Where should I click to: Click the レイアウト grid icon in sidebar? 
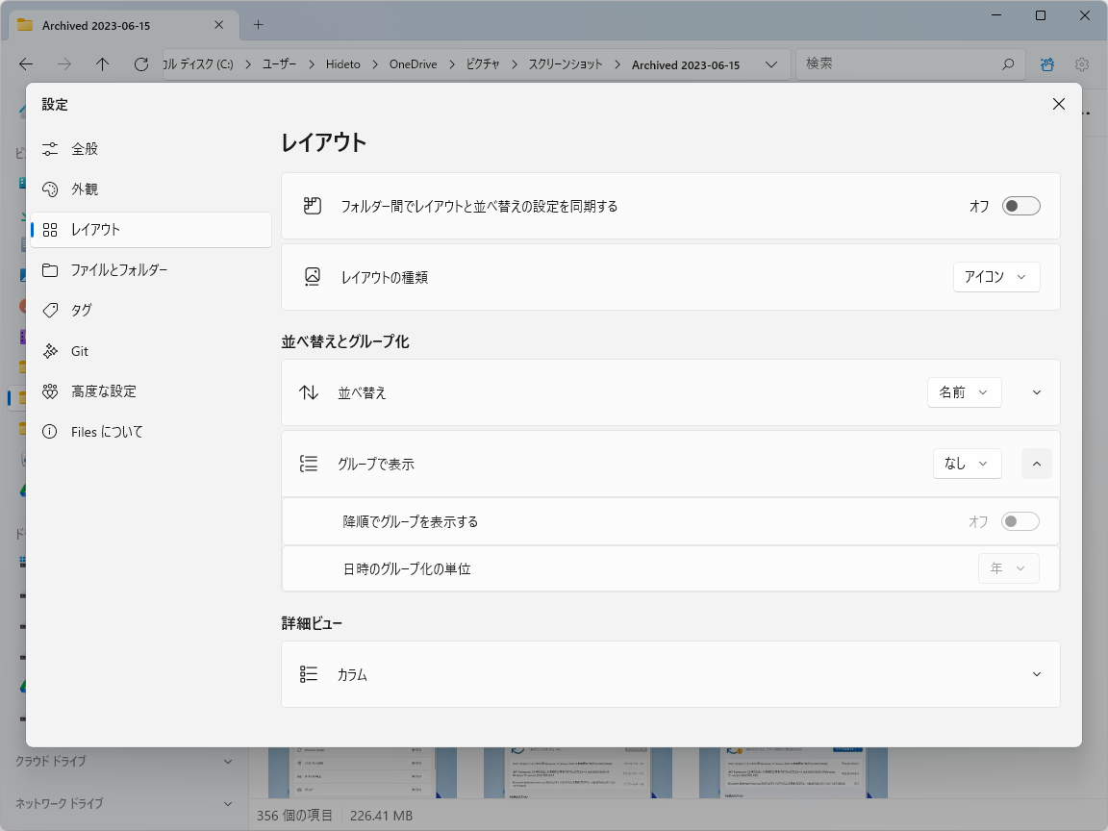(x=52, y=229)
